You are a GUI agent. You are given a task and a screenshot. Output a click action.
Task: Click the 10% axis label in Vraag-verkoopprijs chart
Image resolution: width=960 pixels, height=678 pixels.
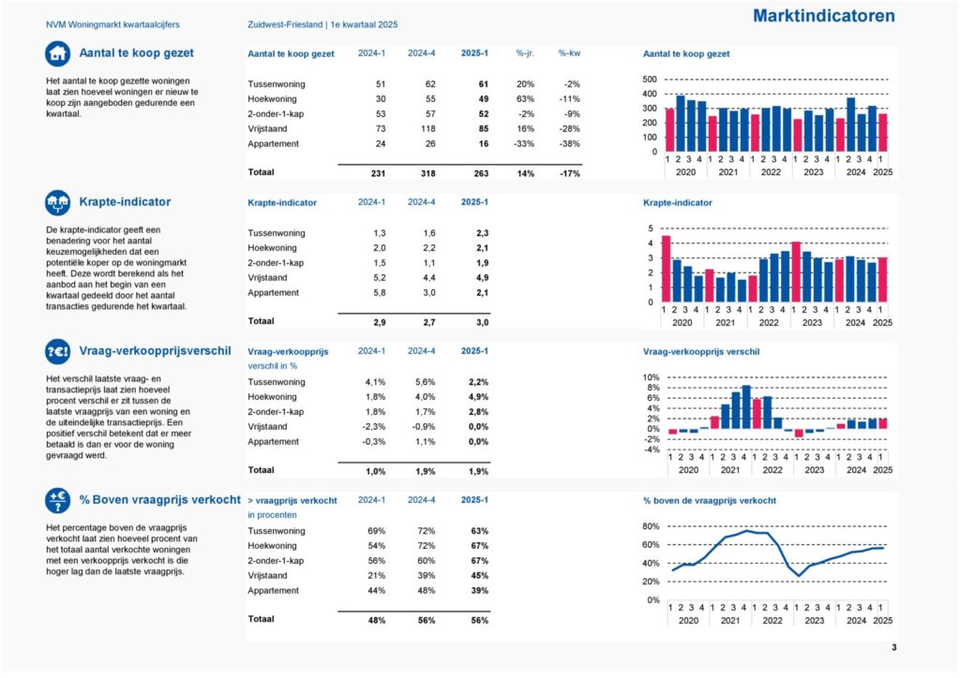point(651,377)
